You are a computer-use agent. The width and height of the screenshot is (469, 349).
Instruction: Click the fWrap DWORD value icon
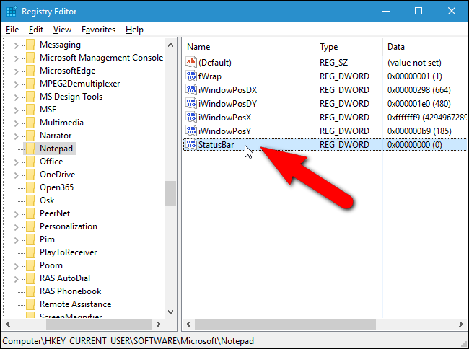pos(190,76)
